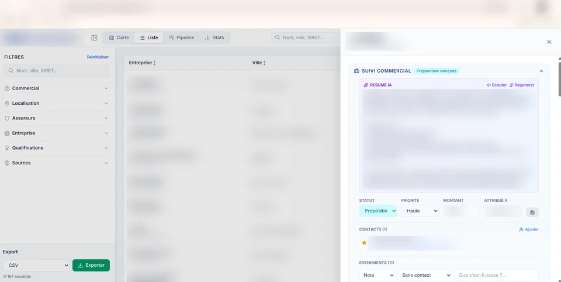The height and width of the screenshot is (282, 561).
Task: Open the Sans contact dropdown
Action: (425, 275)
